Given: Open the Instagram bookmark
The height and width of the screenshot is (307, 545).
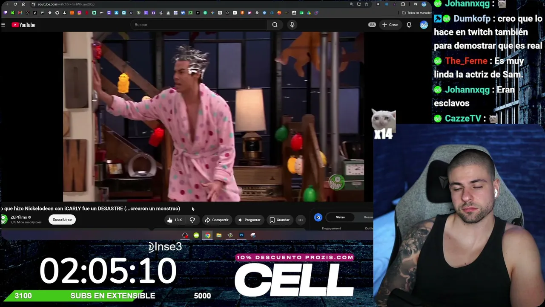Looking at the screenshot, I should [x=79, y=13].
